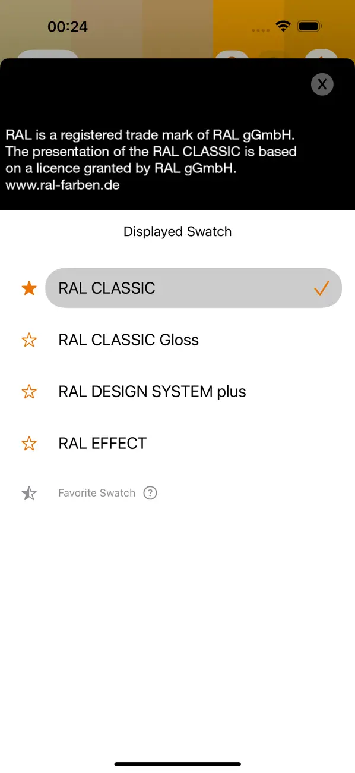
Task: Open the www.ral-farben.de link
Action: (x=62, y=185)
